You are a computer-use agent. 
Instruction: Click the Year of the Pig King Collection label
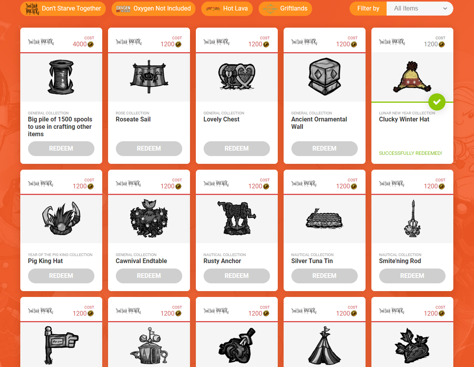pos(60,255)
